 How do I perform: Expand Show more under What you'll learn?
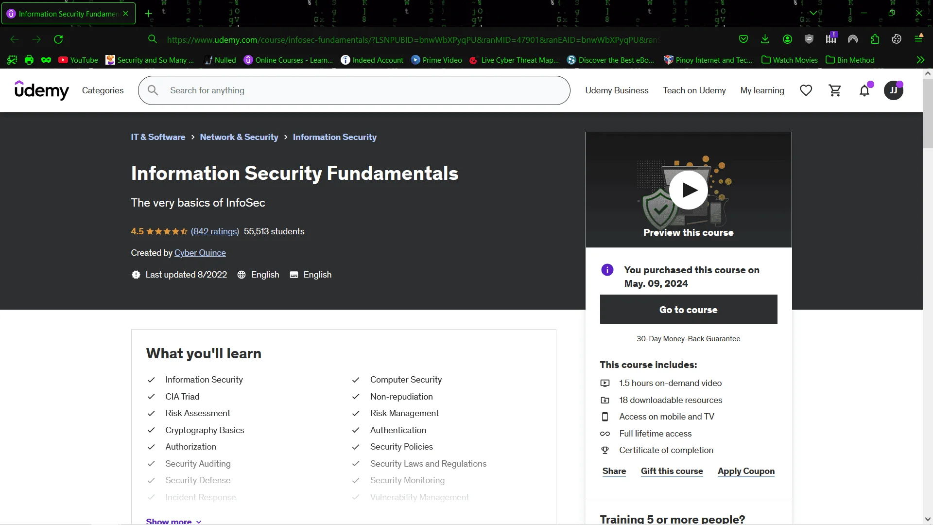(x=173, y=521)
